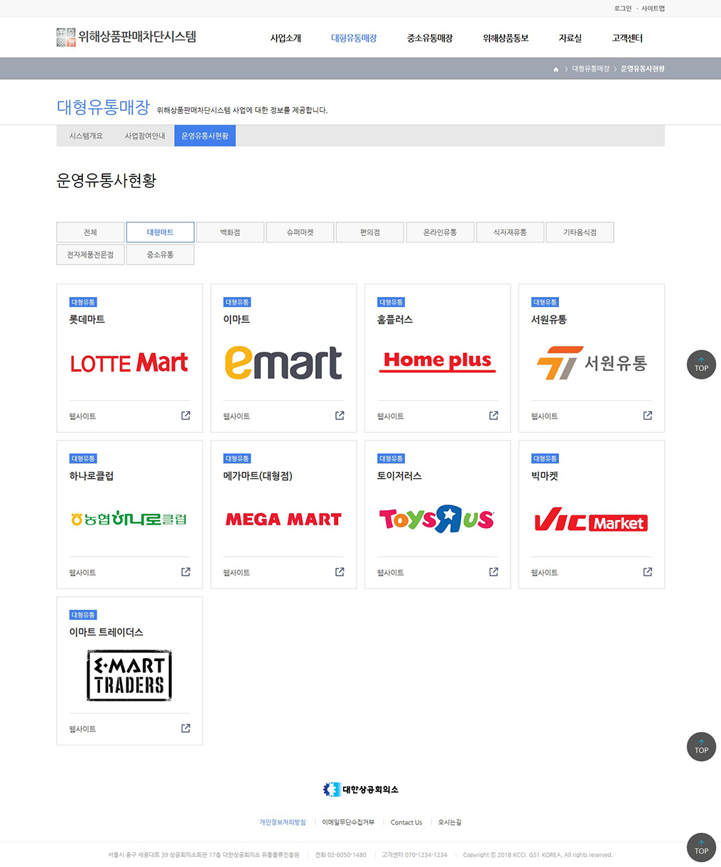
Task: Open the external link icon on the 이마트 card
Action: 340,416
